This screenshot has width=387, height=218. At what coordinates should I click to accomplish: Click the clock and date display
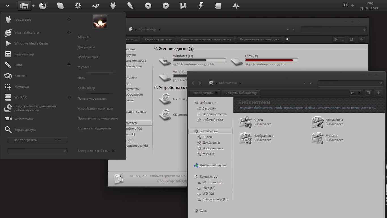[370, 6]
